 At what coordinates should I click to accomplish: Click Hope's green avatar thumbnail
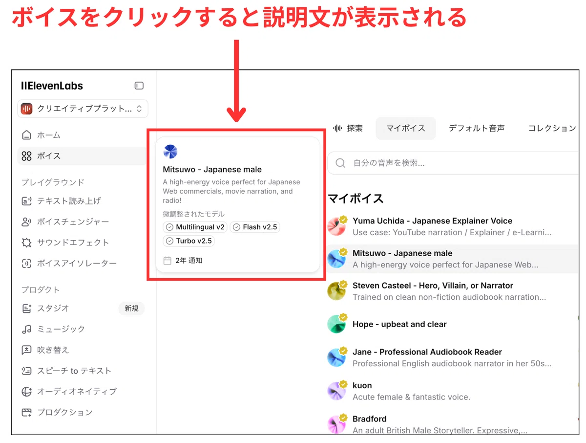click(x=336, y=324)
